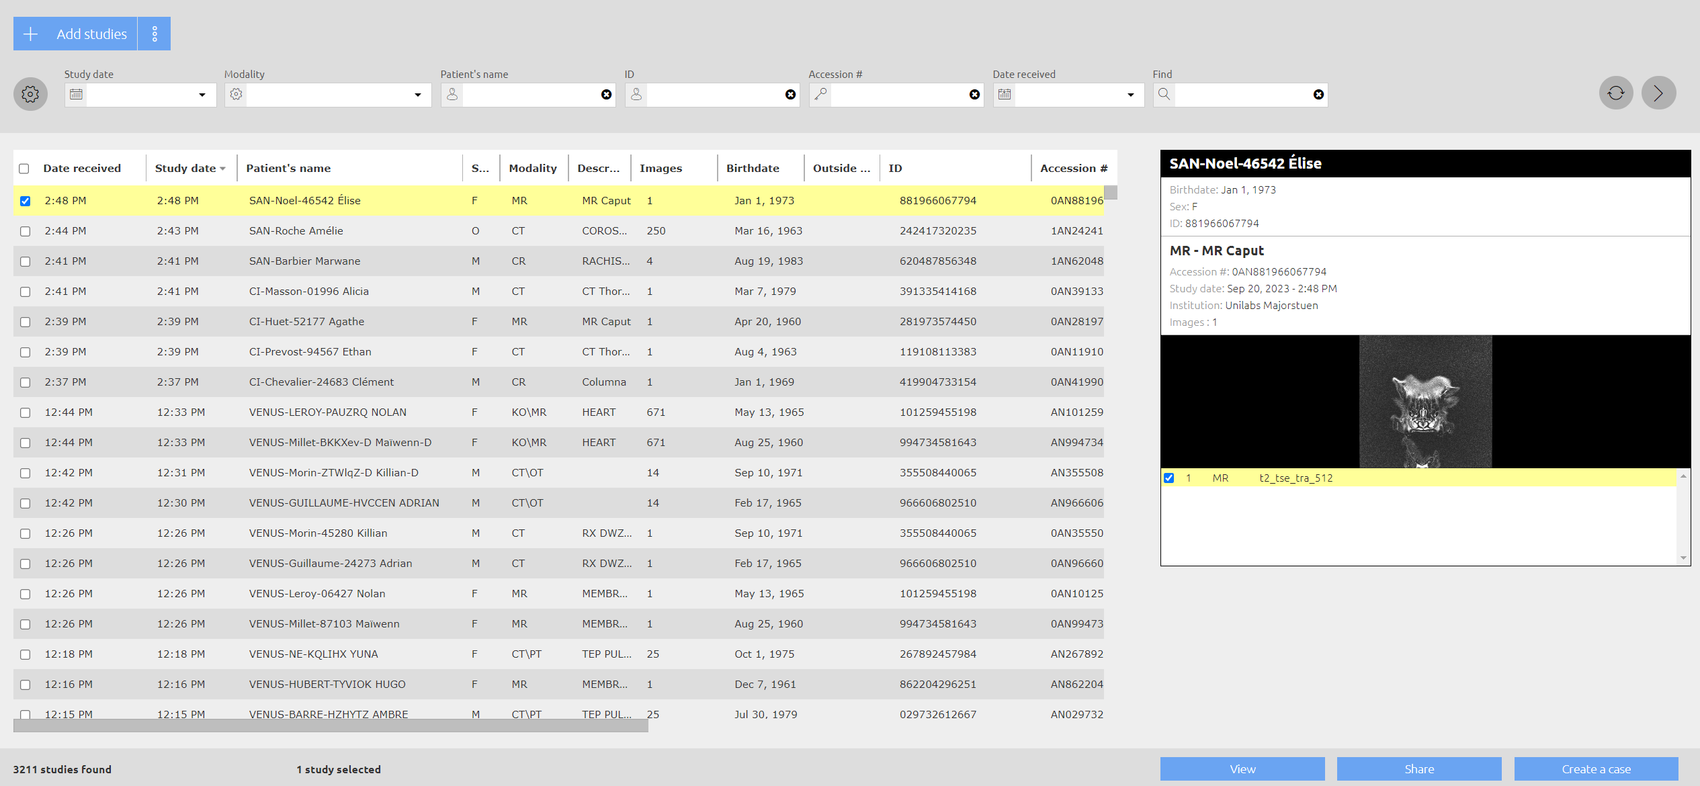Click the Create a case button
Screen dimensions: 1700x786
point(1596,769)
